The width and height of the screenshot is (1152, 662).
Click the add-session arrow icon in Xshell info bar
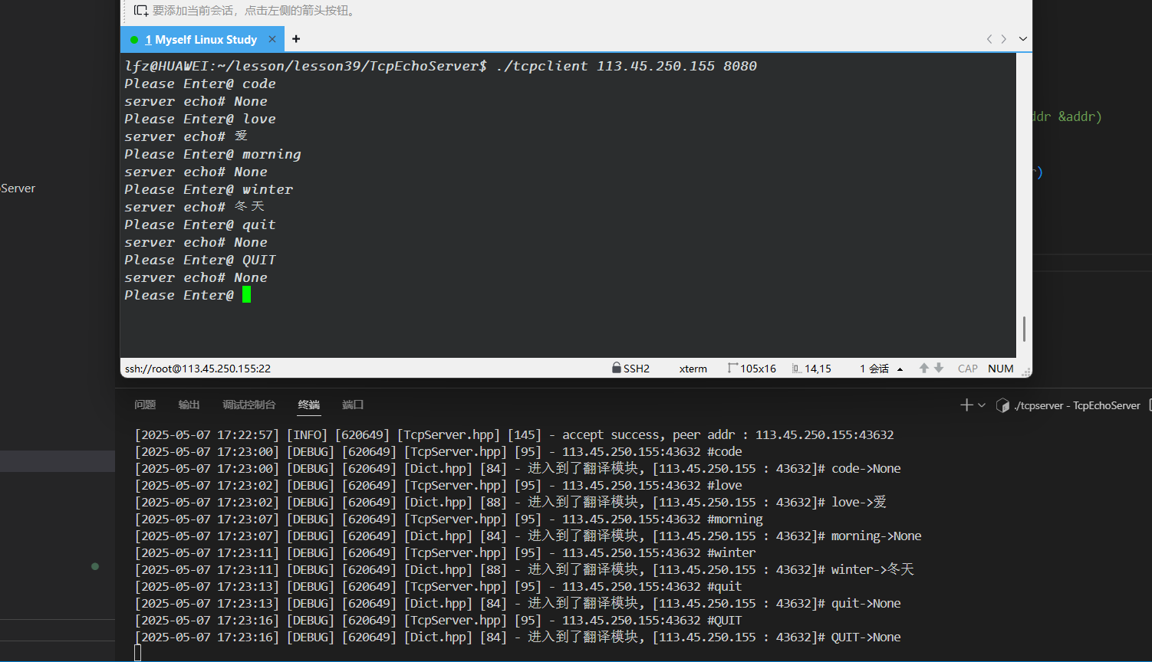pyautogui.click(x=140, y=11)
